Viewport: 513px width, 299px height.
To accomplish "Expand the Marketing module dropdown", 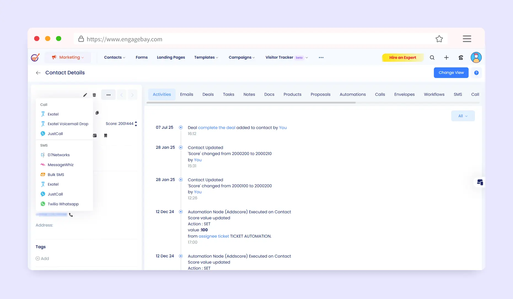I will click(x=68, y=57).
